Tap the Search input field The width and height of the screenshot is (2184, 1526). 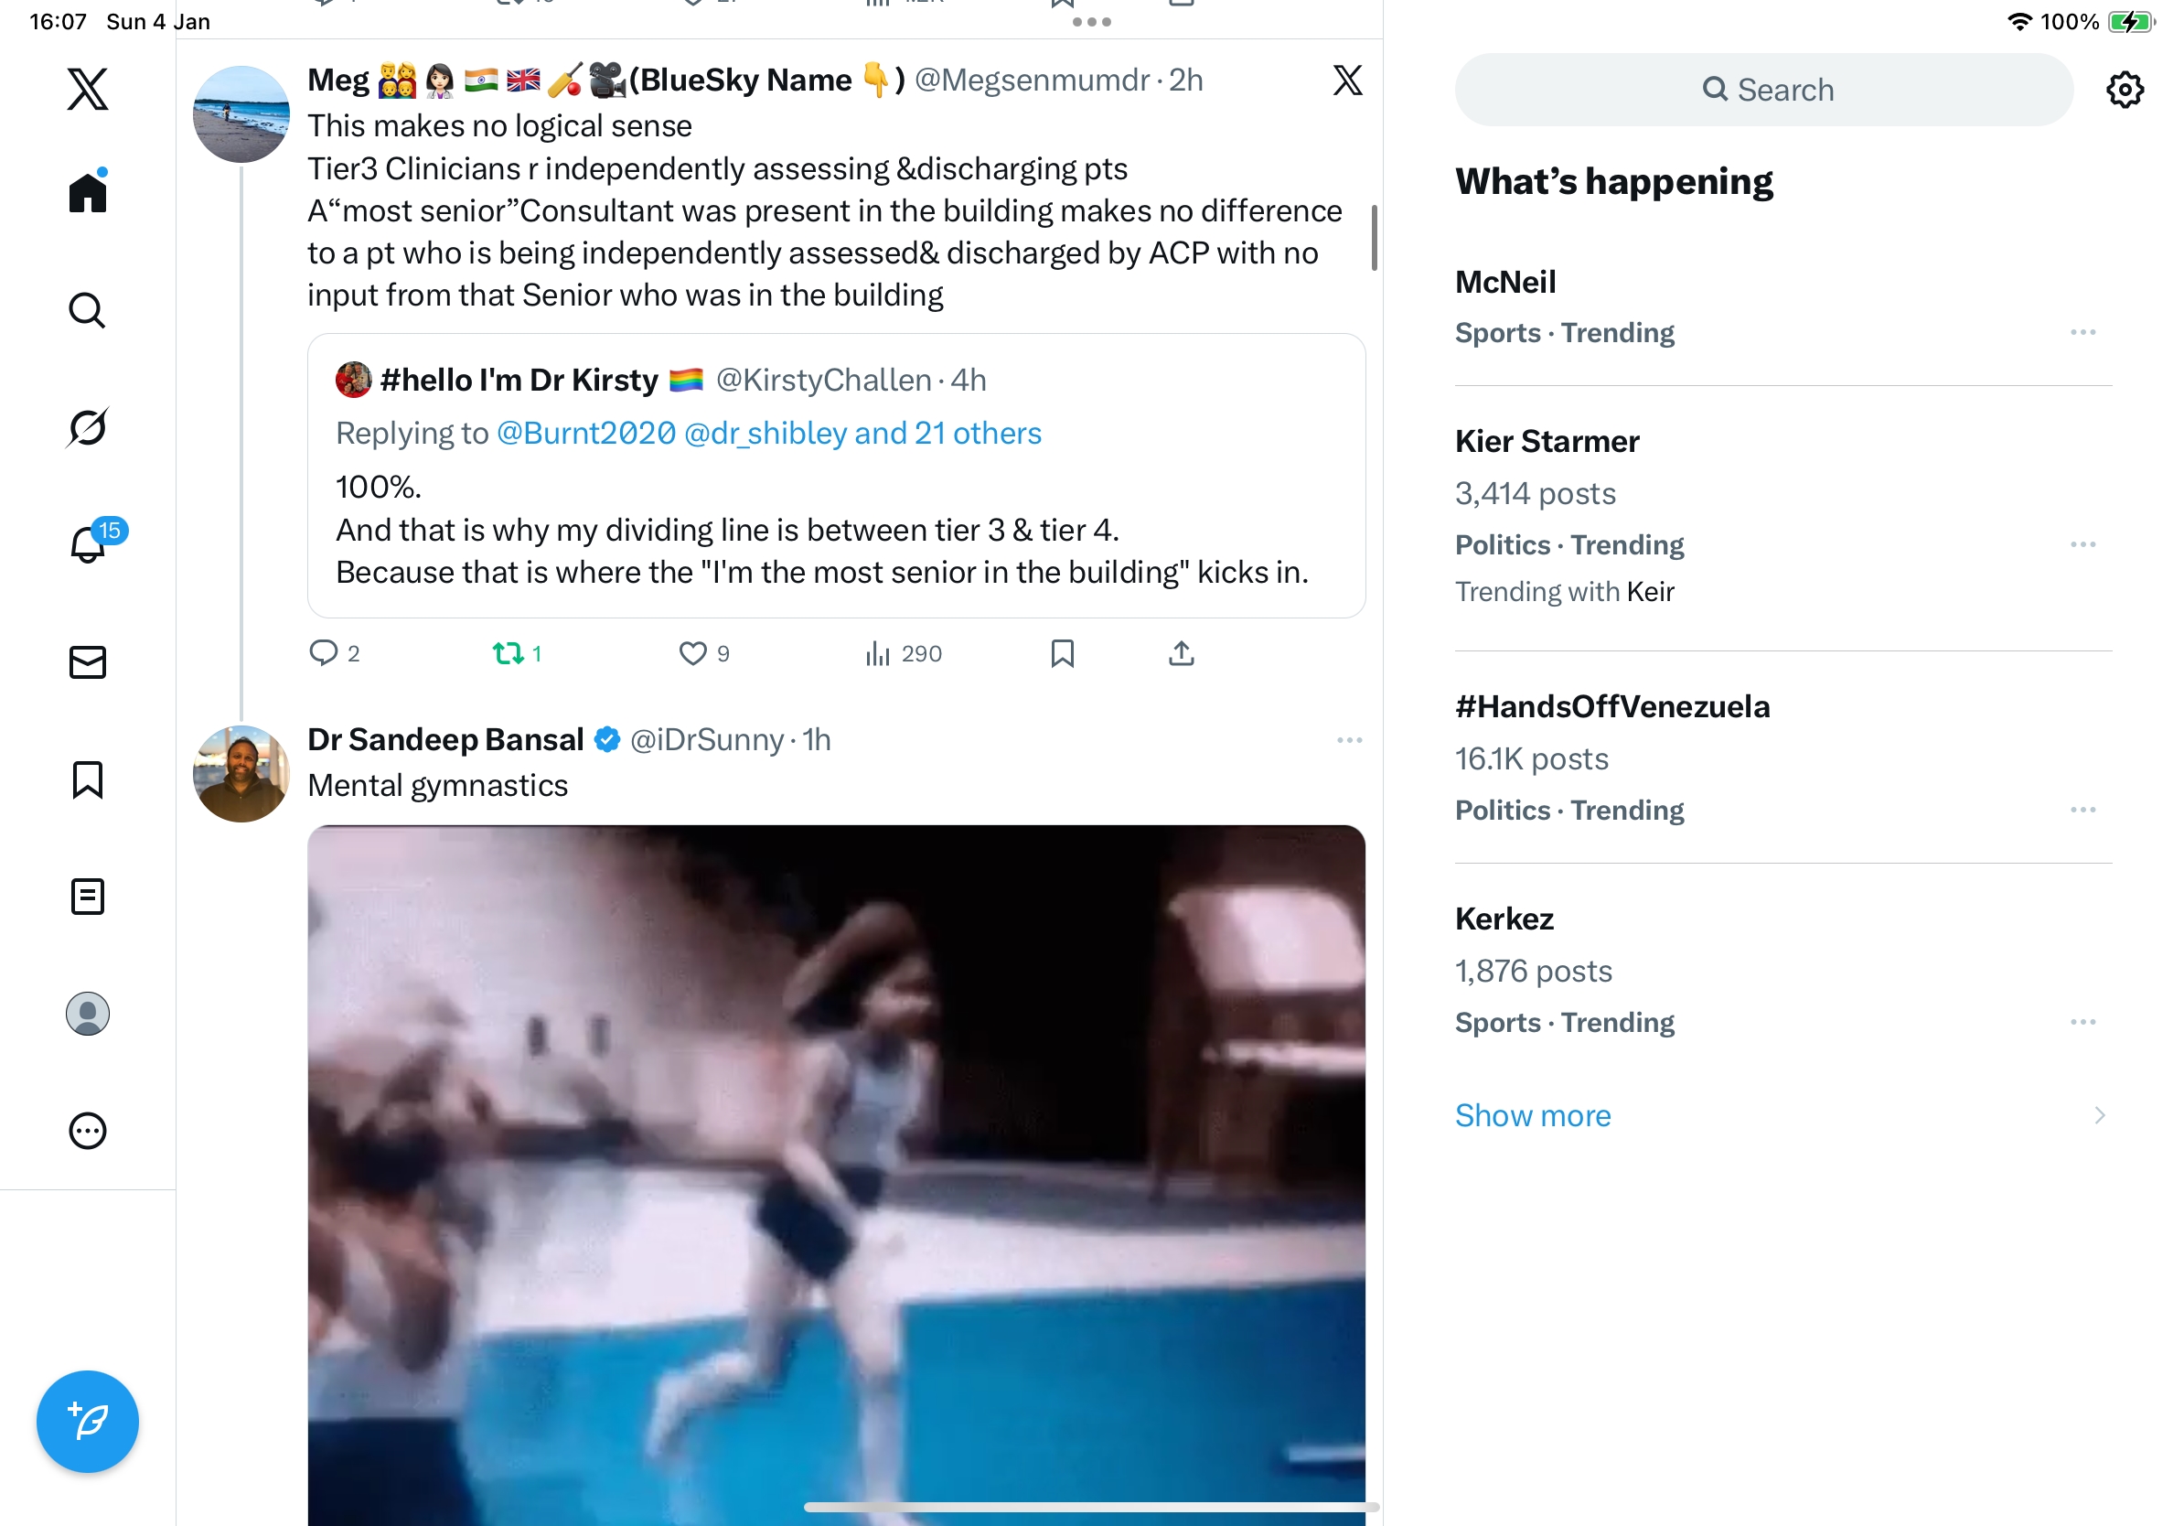(x=1763, y=90)
